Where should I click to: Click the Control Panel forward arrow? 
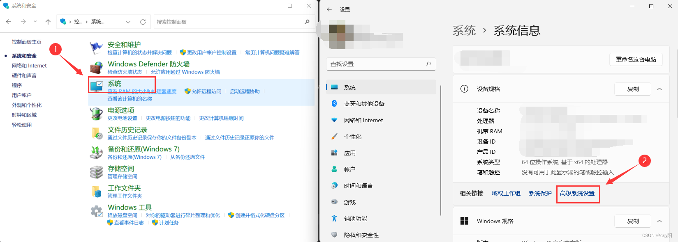(x=23, y=22)
